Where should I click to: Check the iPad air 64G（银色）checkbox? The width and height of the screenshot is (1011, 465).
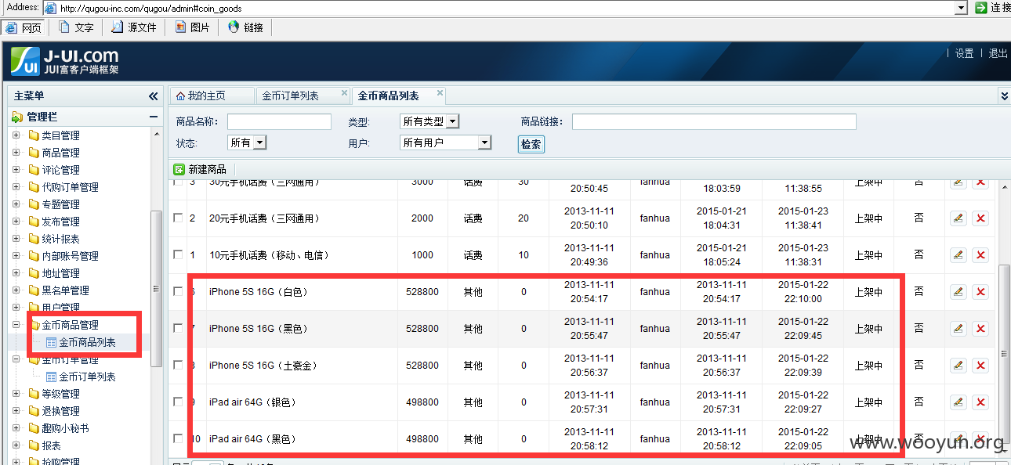178,402
